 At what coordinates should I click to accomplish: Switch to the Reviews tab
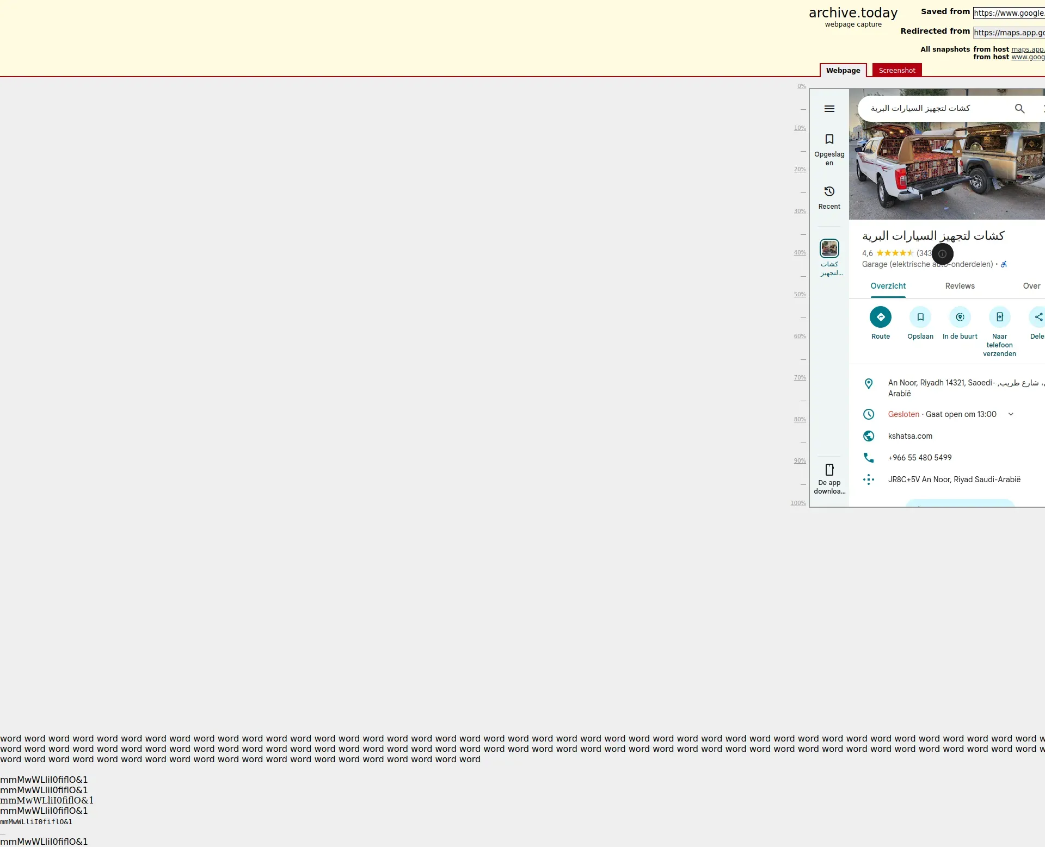pos(960,286)
